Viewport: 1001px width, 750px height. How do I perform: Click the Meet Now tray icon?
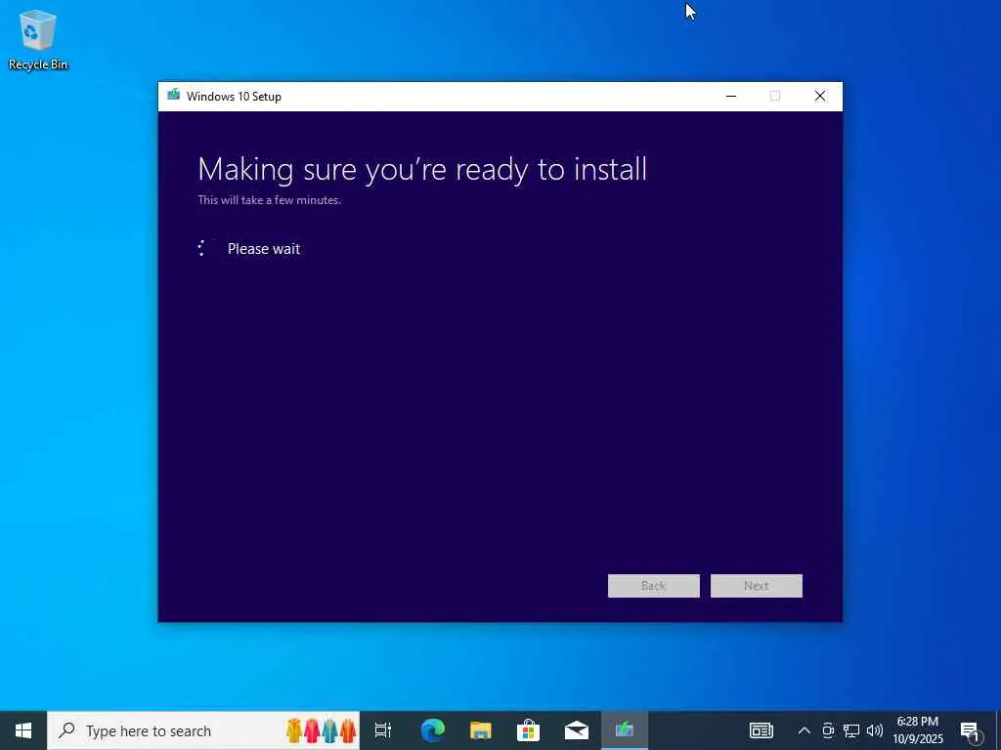tap(827, 730)
